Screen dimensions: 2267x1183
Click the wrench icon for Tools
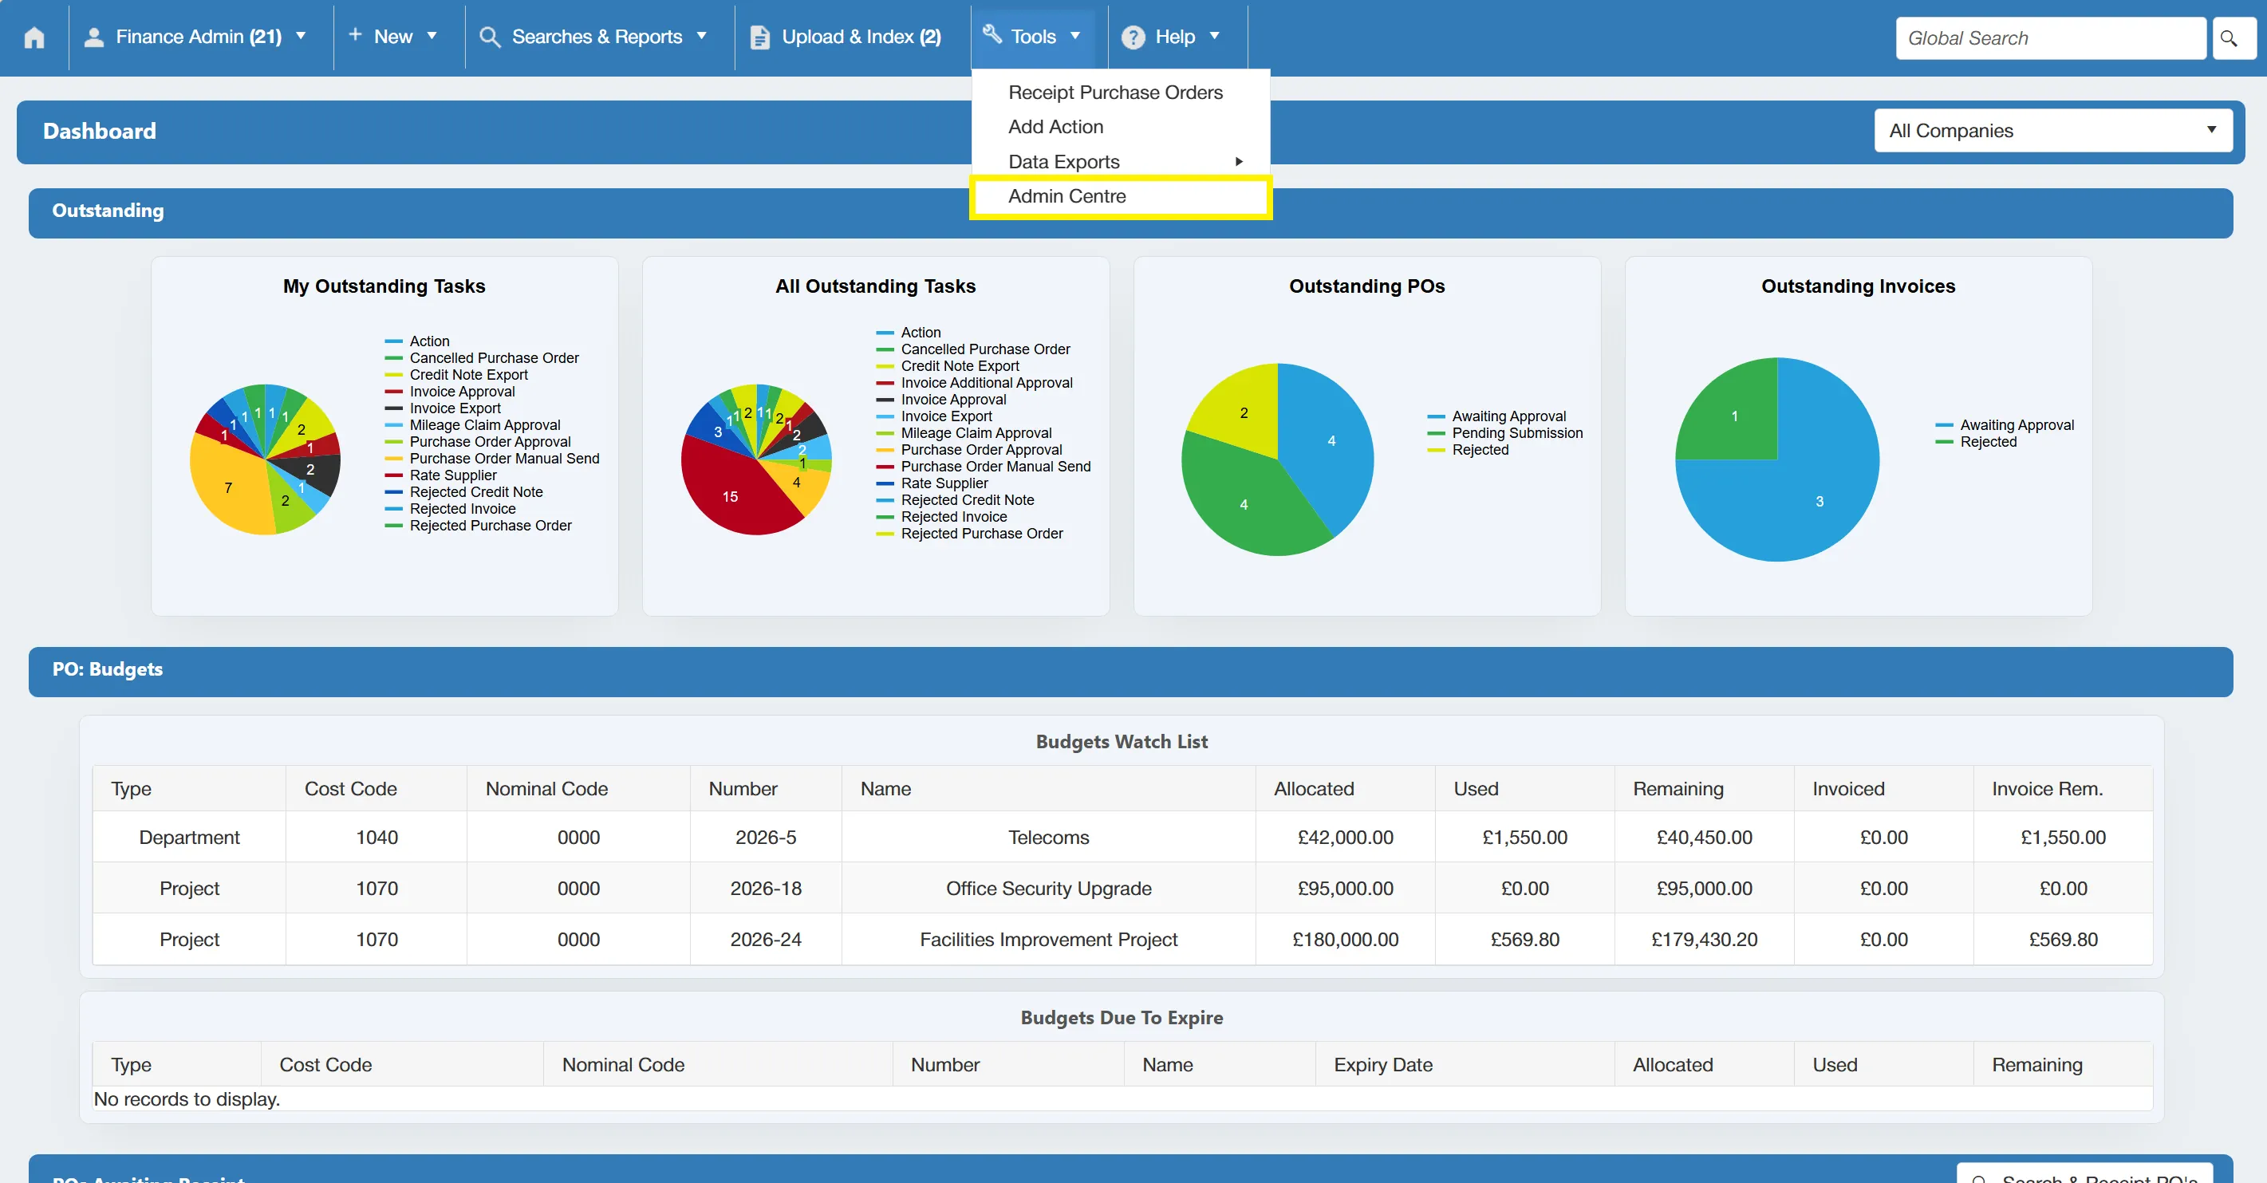pos(992,34)
